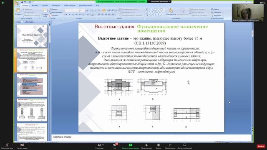Click Запись record icon
267x150 pixels.
coord(159,145)
